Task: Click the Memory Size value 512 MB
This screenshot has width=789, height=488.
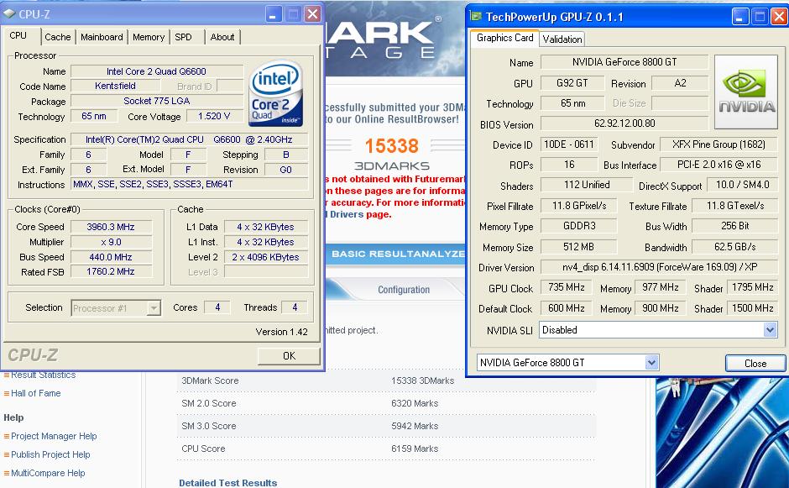Action: pos(578,247)
